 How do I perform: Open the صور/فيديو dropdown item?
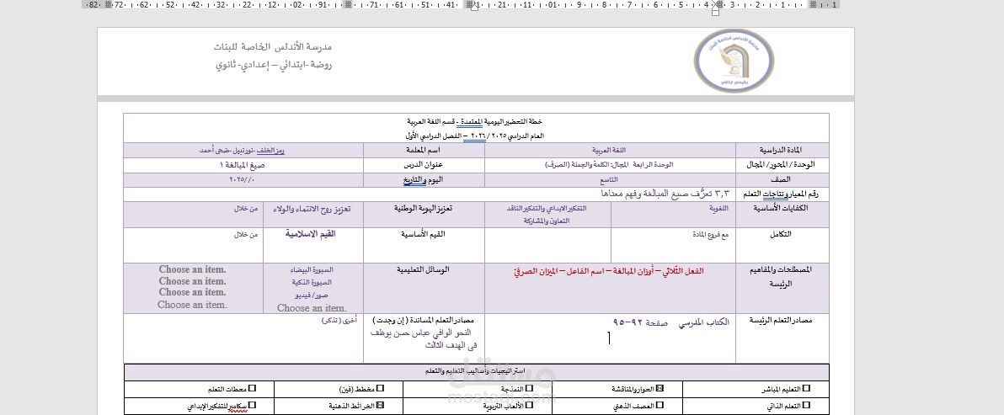(312, 294)
